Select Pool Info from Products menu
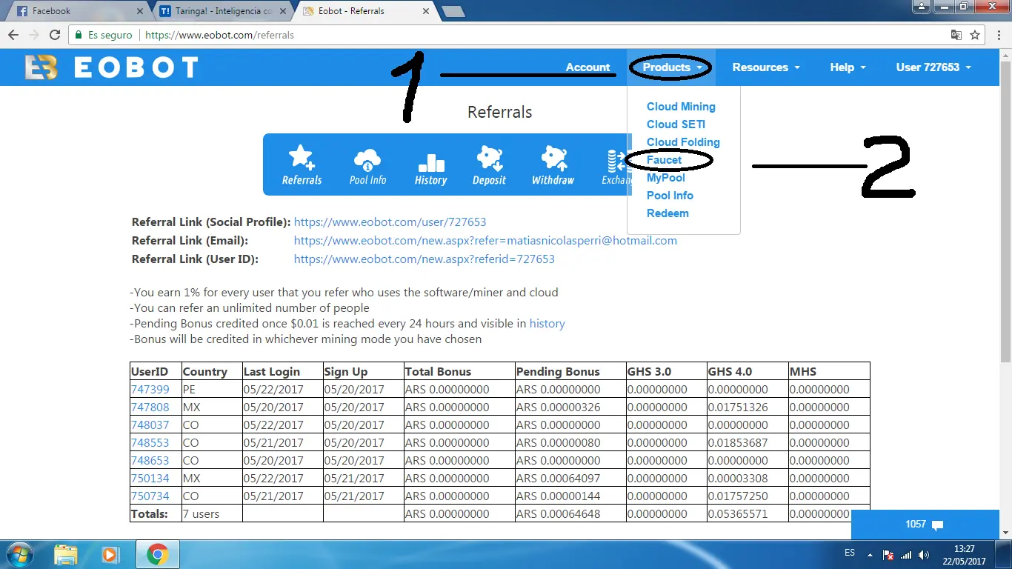Screen dimensions: 1012x569 (670, 196)
